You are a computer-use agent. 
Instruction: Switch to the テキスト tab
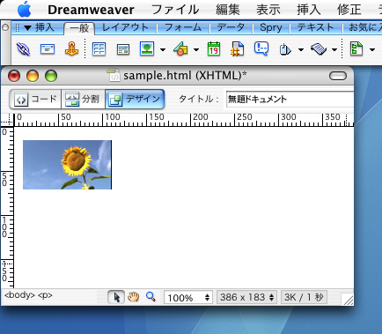click(315, 27)
